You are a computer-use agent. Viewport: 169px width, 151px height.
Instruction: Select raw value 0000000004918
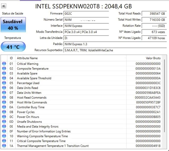[x=148, y=146]
